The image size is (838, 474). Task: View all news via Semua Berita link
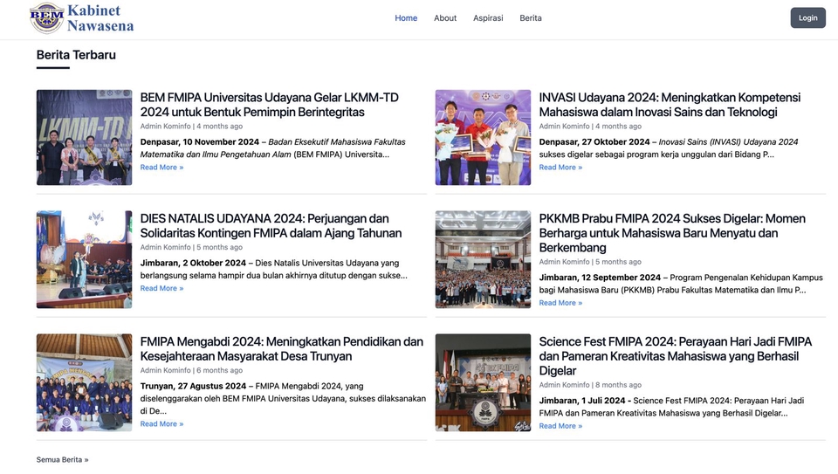point(62,459)
